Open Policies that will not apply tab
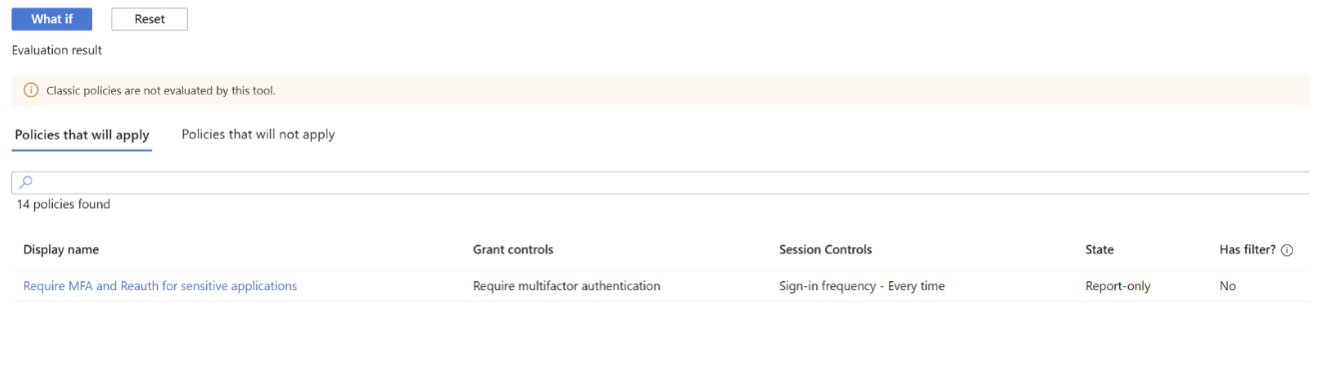 coord(258,135)
